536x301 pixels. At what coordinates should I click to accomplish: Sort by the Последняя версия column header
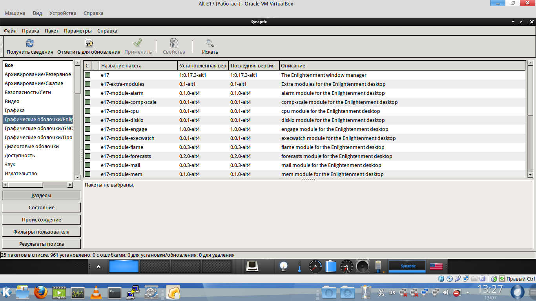pyautogui.click(x=254, y=65)
